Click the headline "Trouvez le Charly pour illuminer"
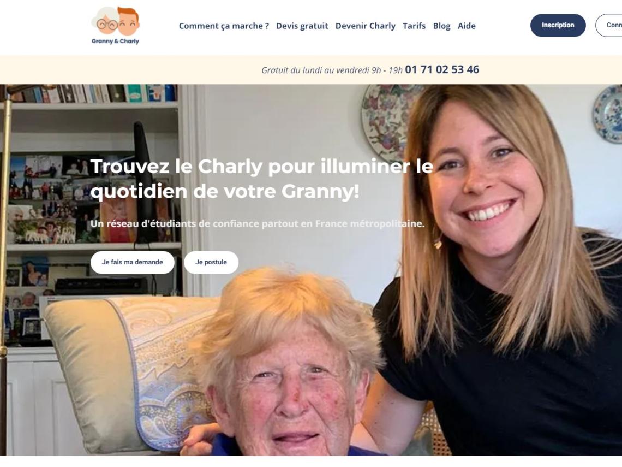622x467 pixels. tap(250, 166)
